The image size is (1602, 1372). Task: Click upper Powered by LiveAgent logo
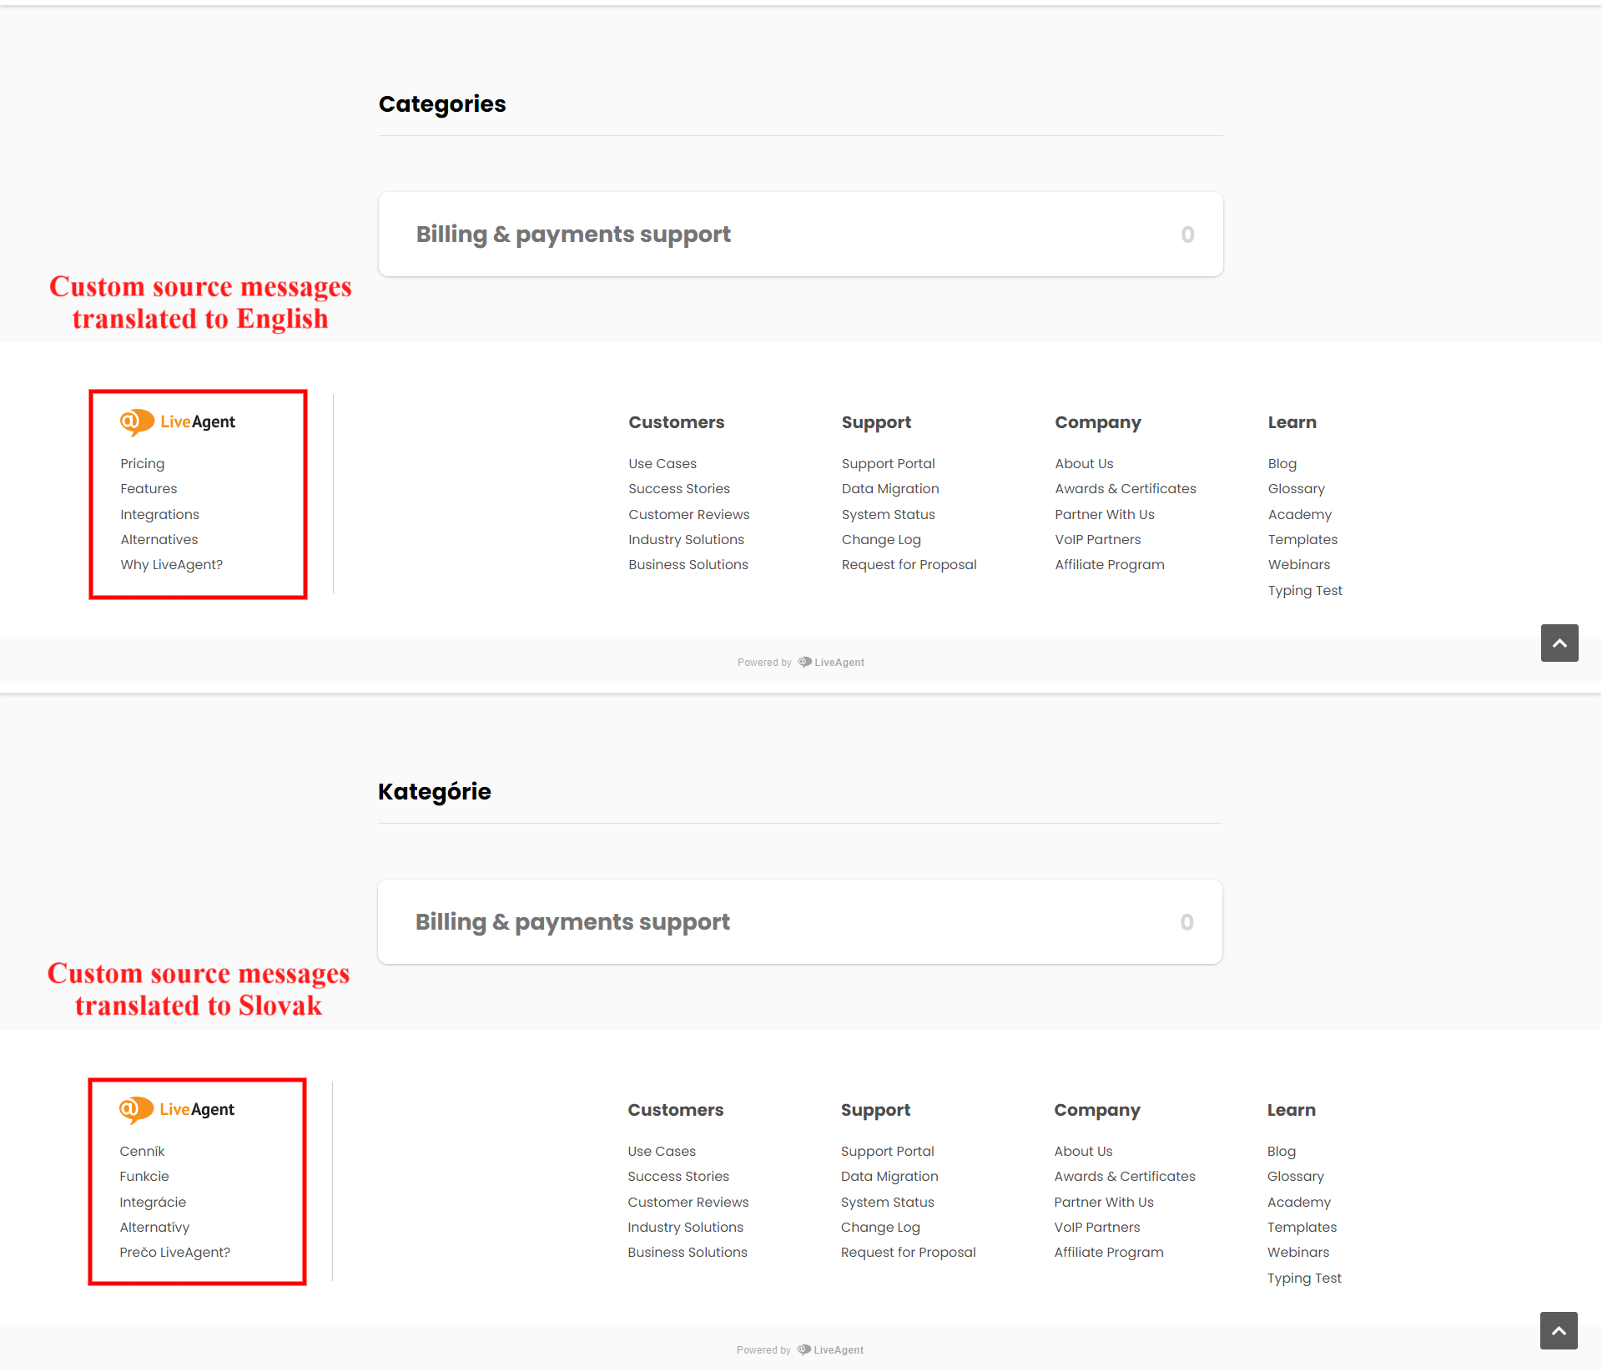coord(831,663)
